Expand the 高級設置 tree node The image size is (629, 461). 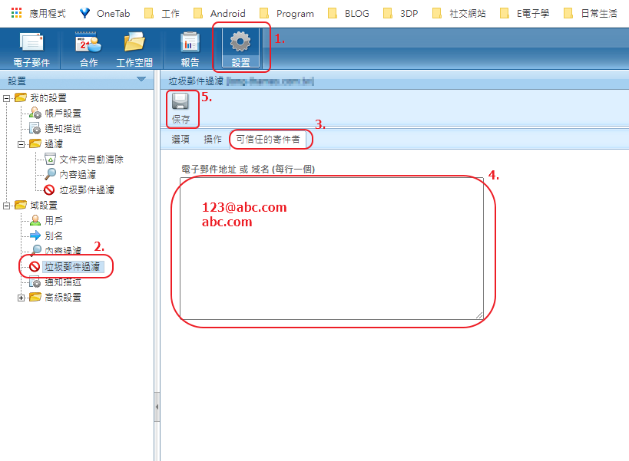click(x=22, y=298)
